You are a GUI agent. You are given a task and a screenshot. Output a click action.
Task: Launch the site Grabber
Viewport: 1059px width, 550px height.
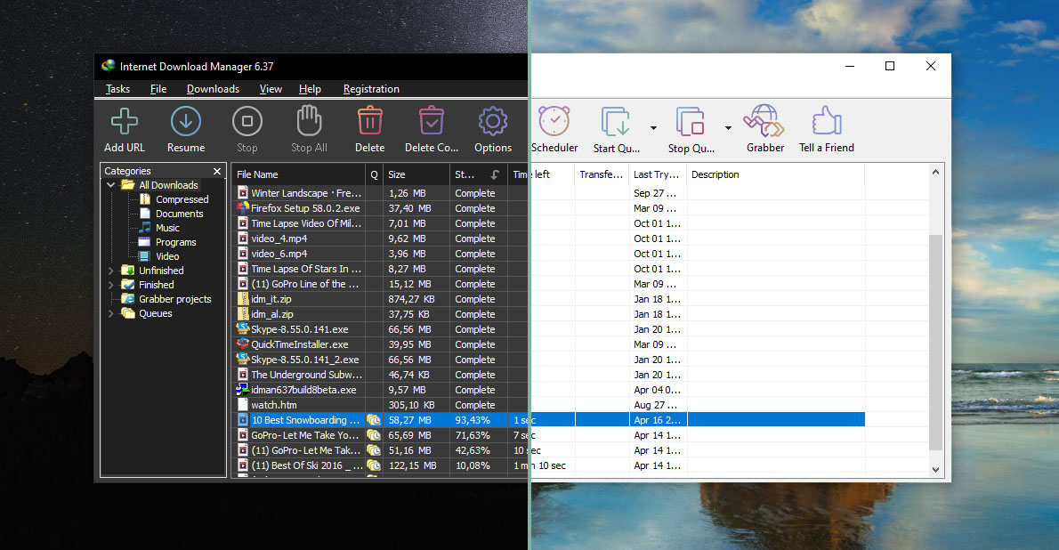[764, 129]
